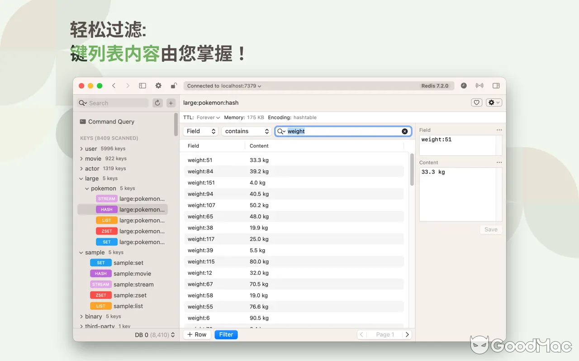Click the pub/sub antenna icon

pyautogui.click(x=479, y=85)
